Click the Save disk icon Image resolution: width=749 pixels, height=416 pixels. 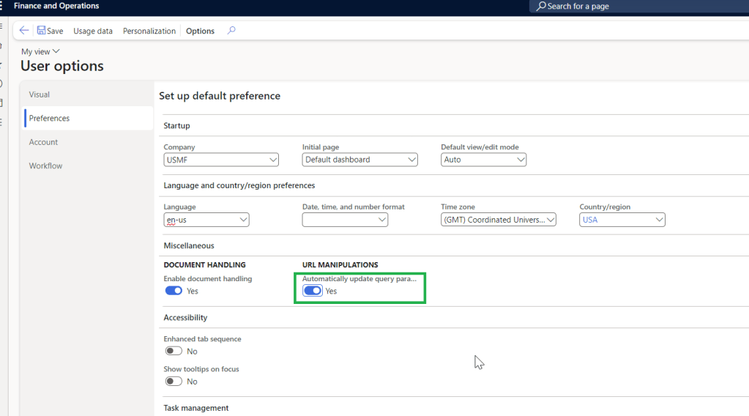click(x=42, y=31)
